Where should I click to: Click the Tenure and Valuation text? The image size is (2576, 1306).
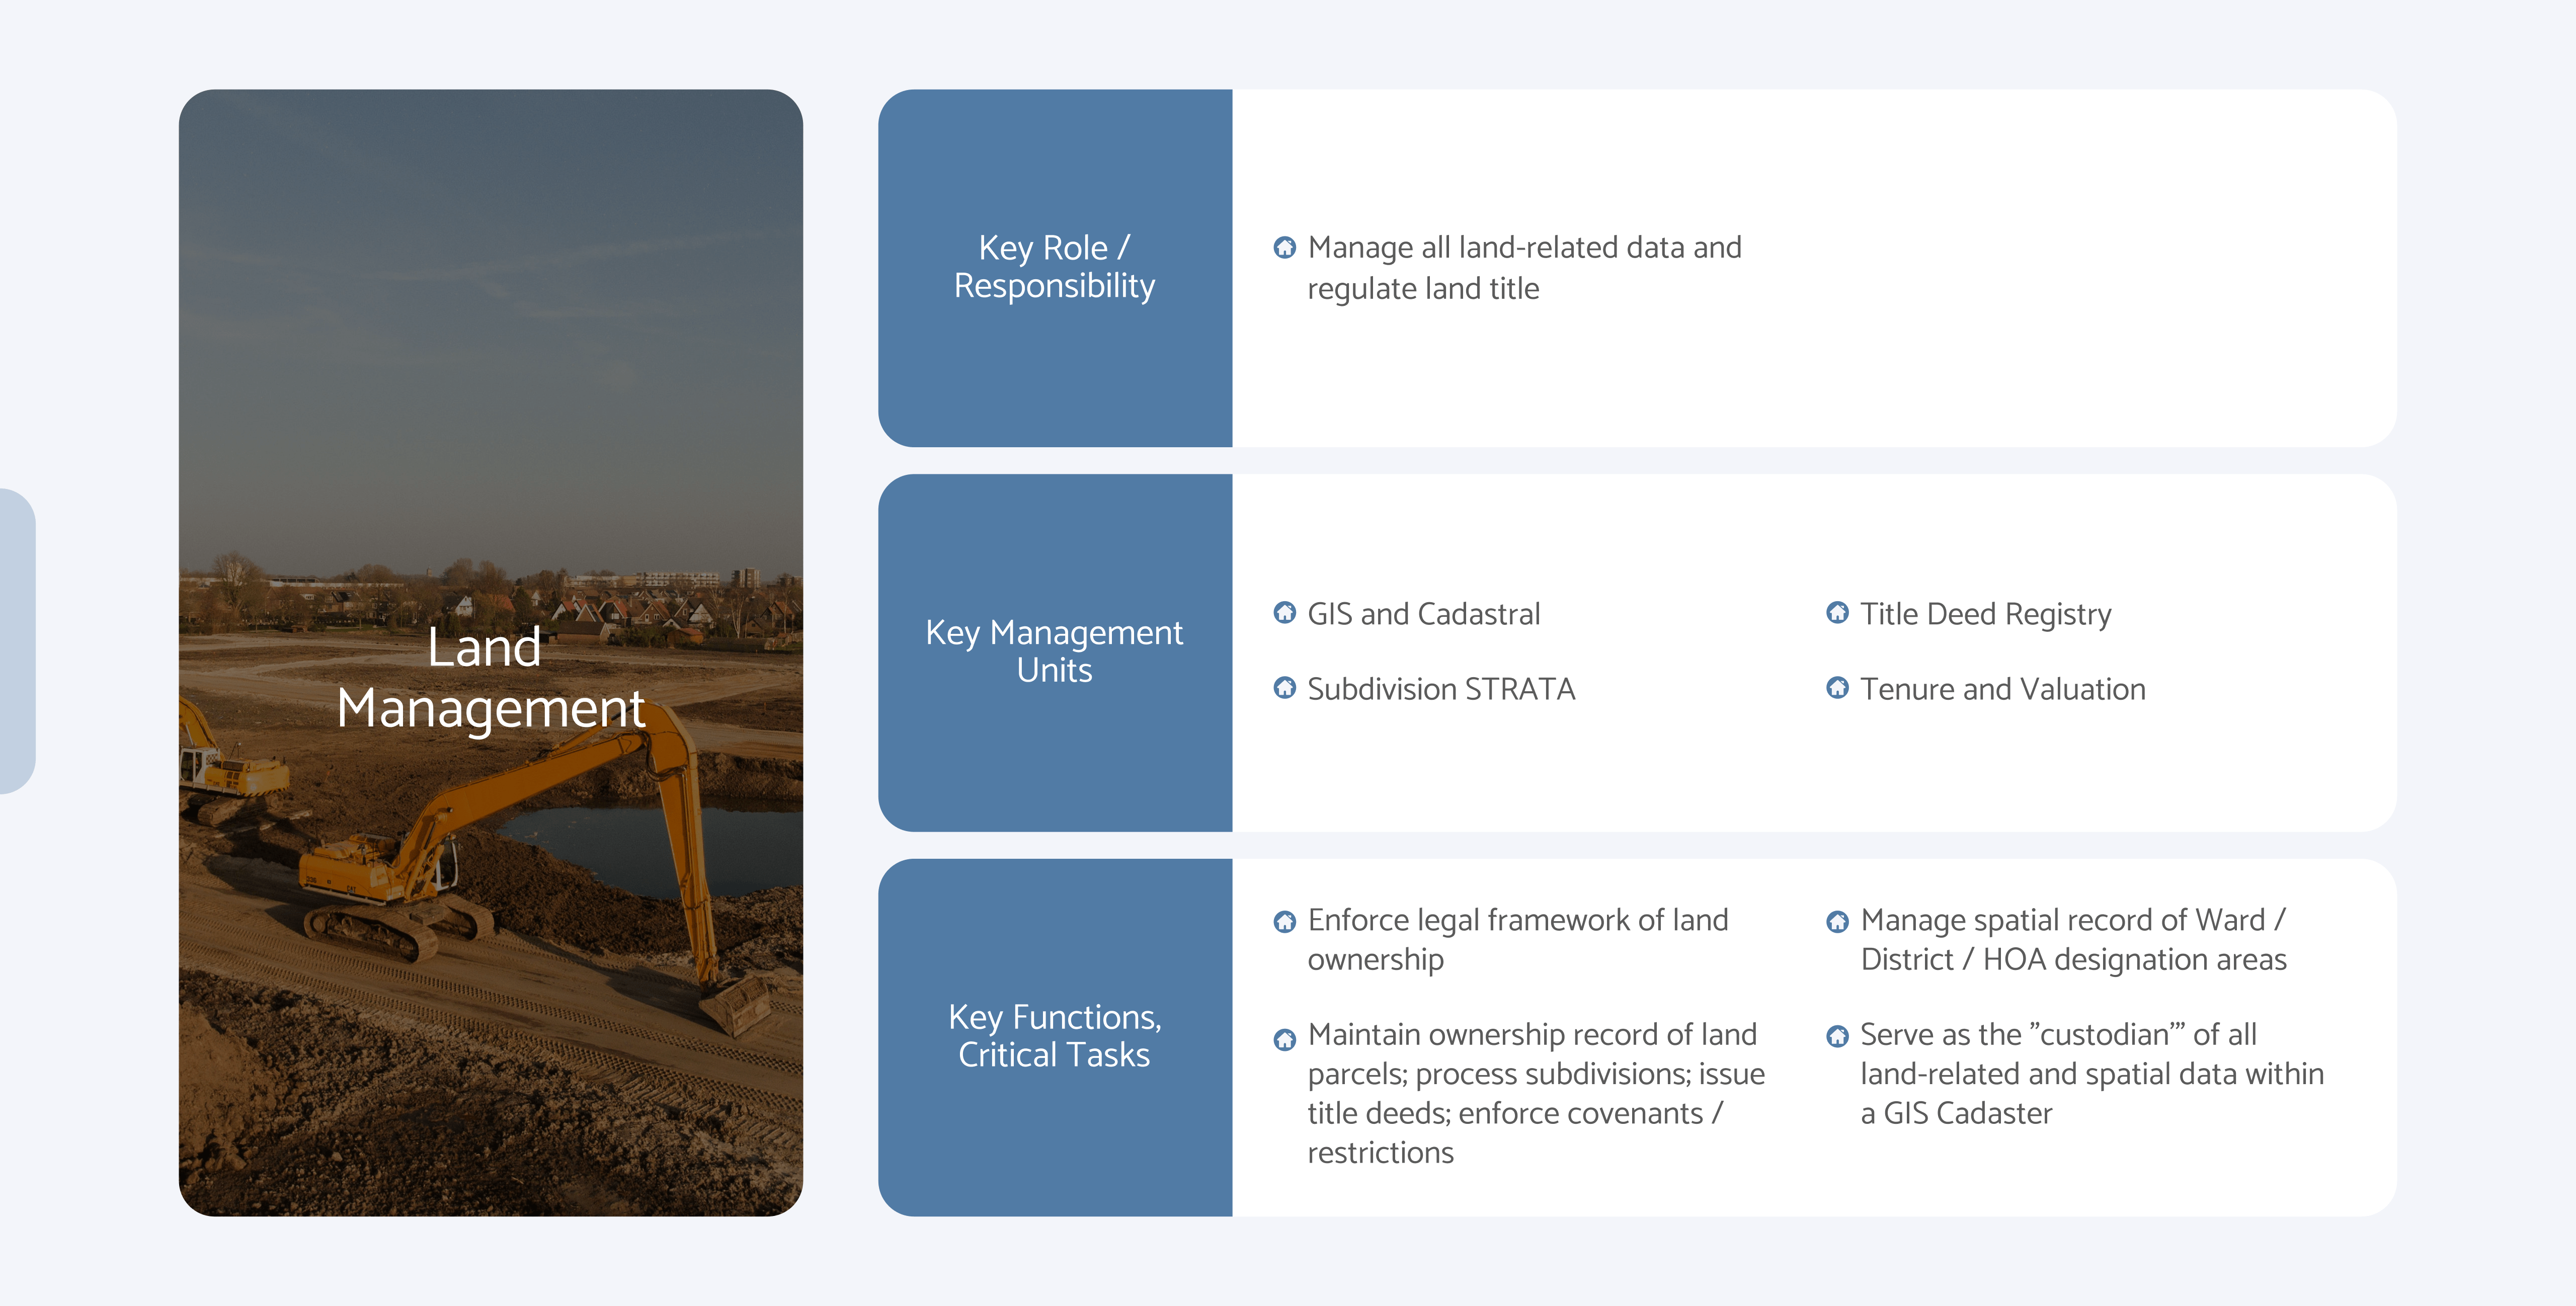(x=2002, y=689)
